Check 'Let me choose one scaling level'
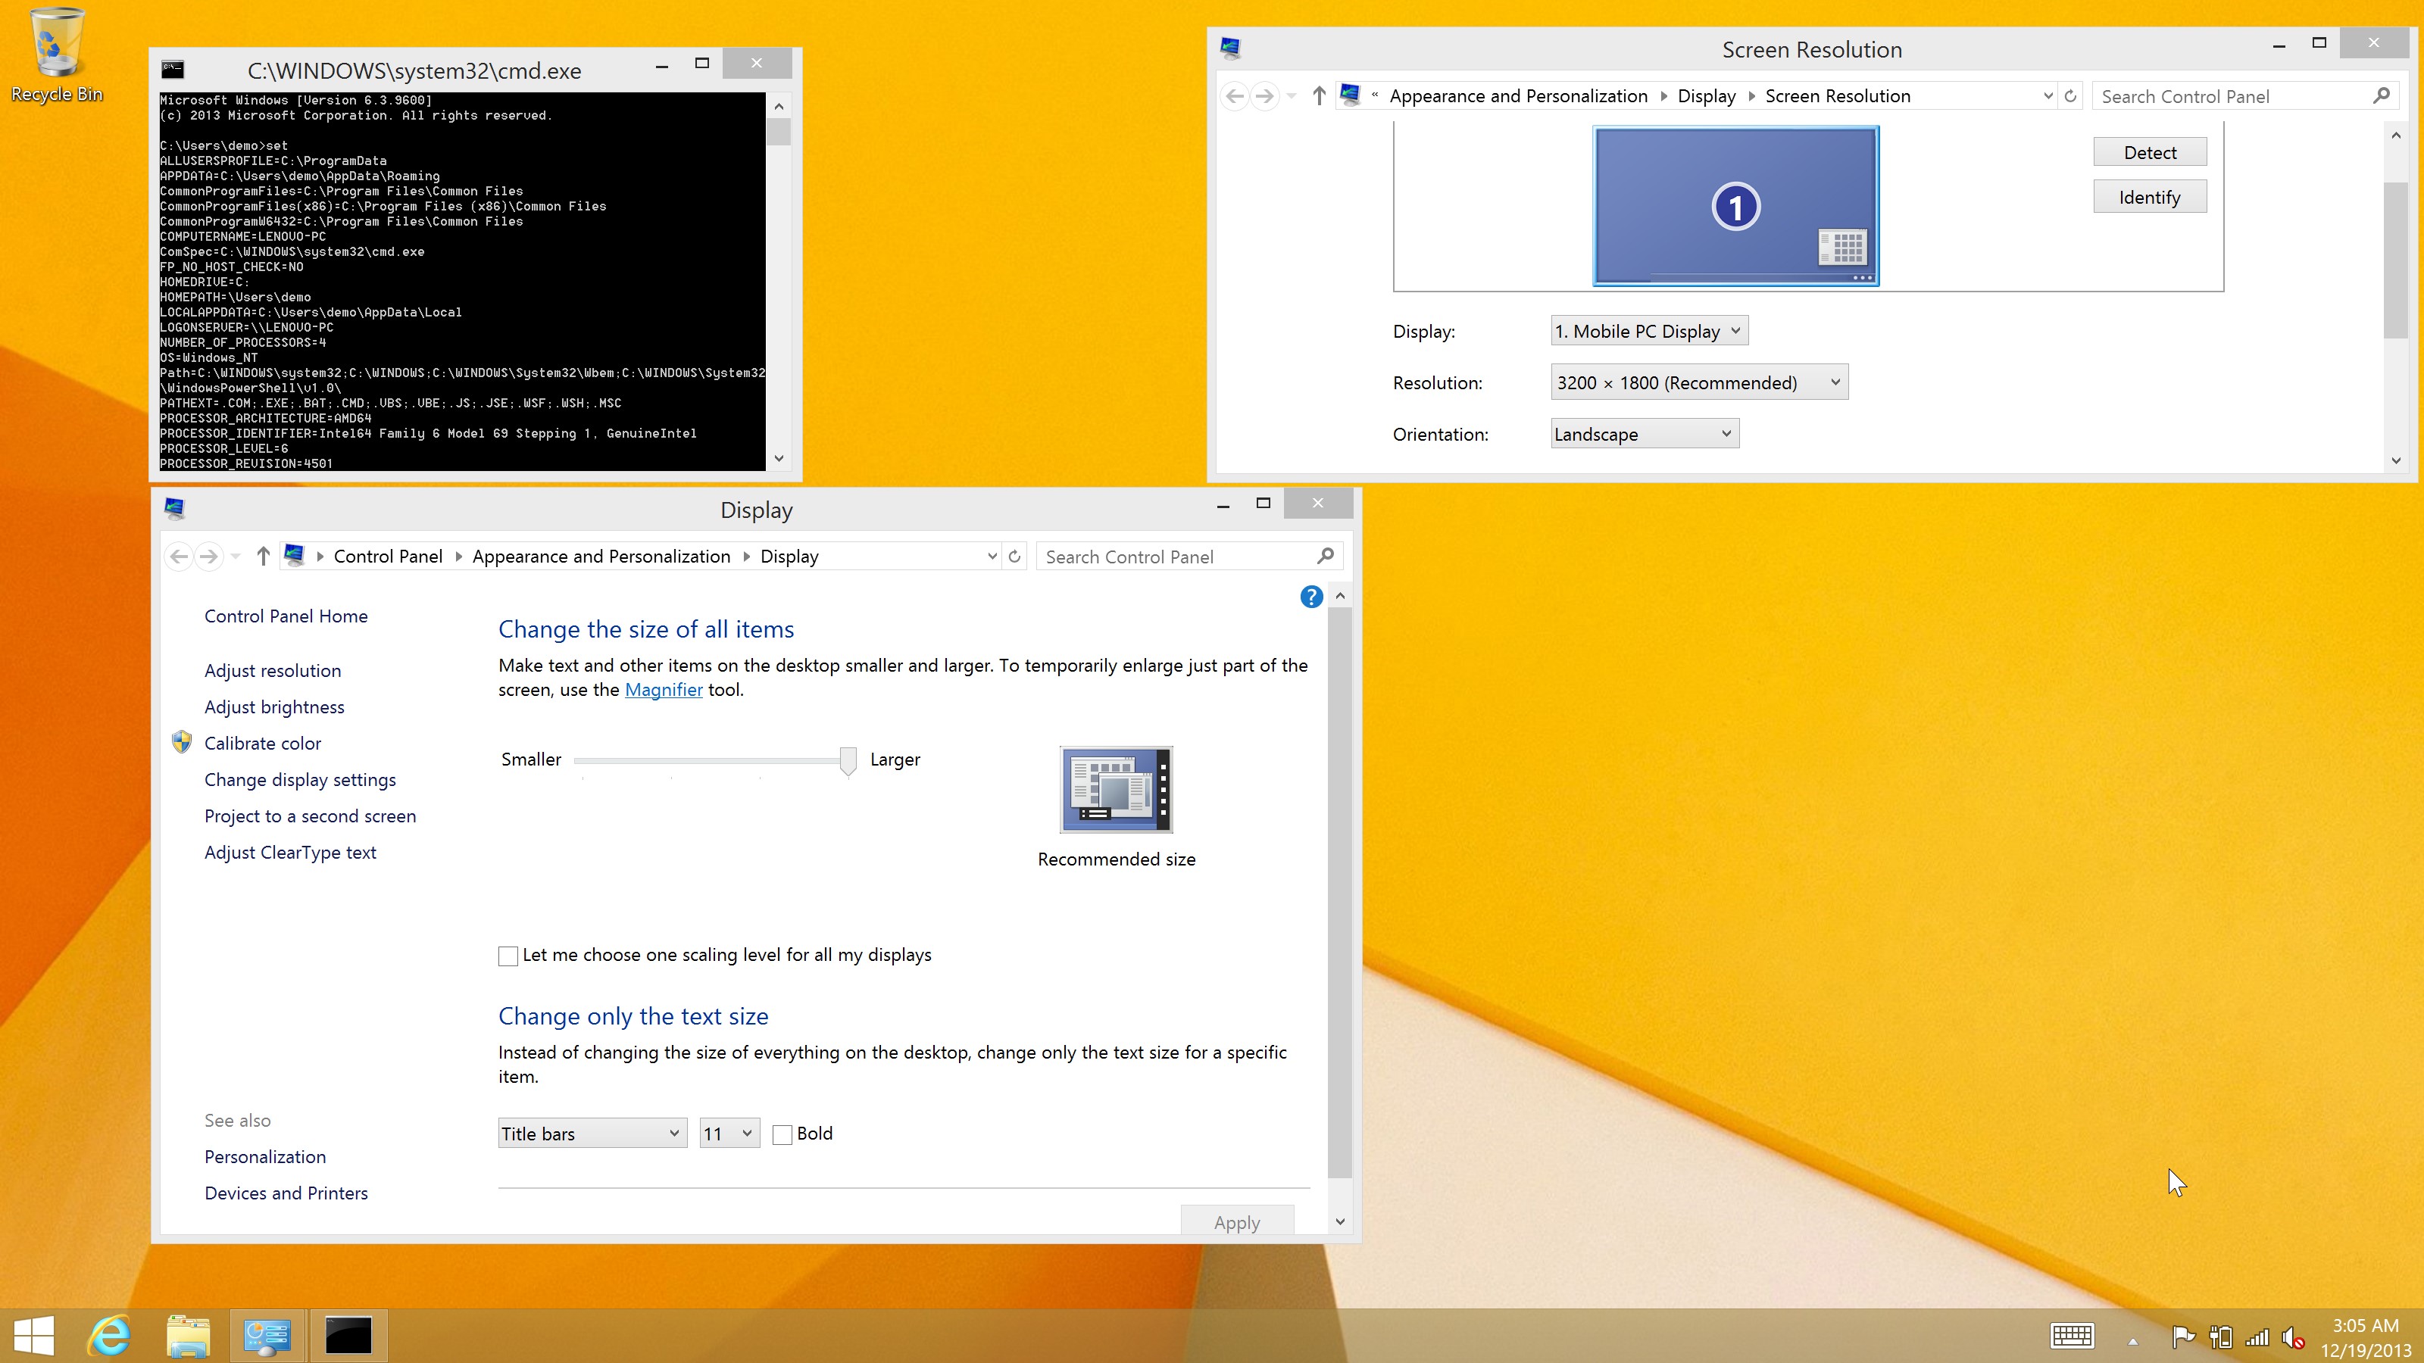This screenshot has height=1363, width=2424. tap(508, 956)
